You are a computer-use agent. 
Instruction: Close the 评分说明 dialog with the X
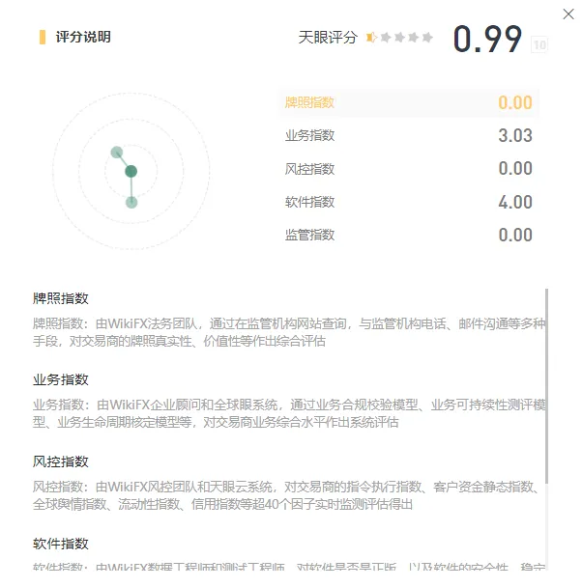[x=568, y=14]
